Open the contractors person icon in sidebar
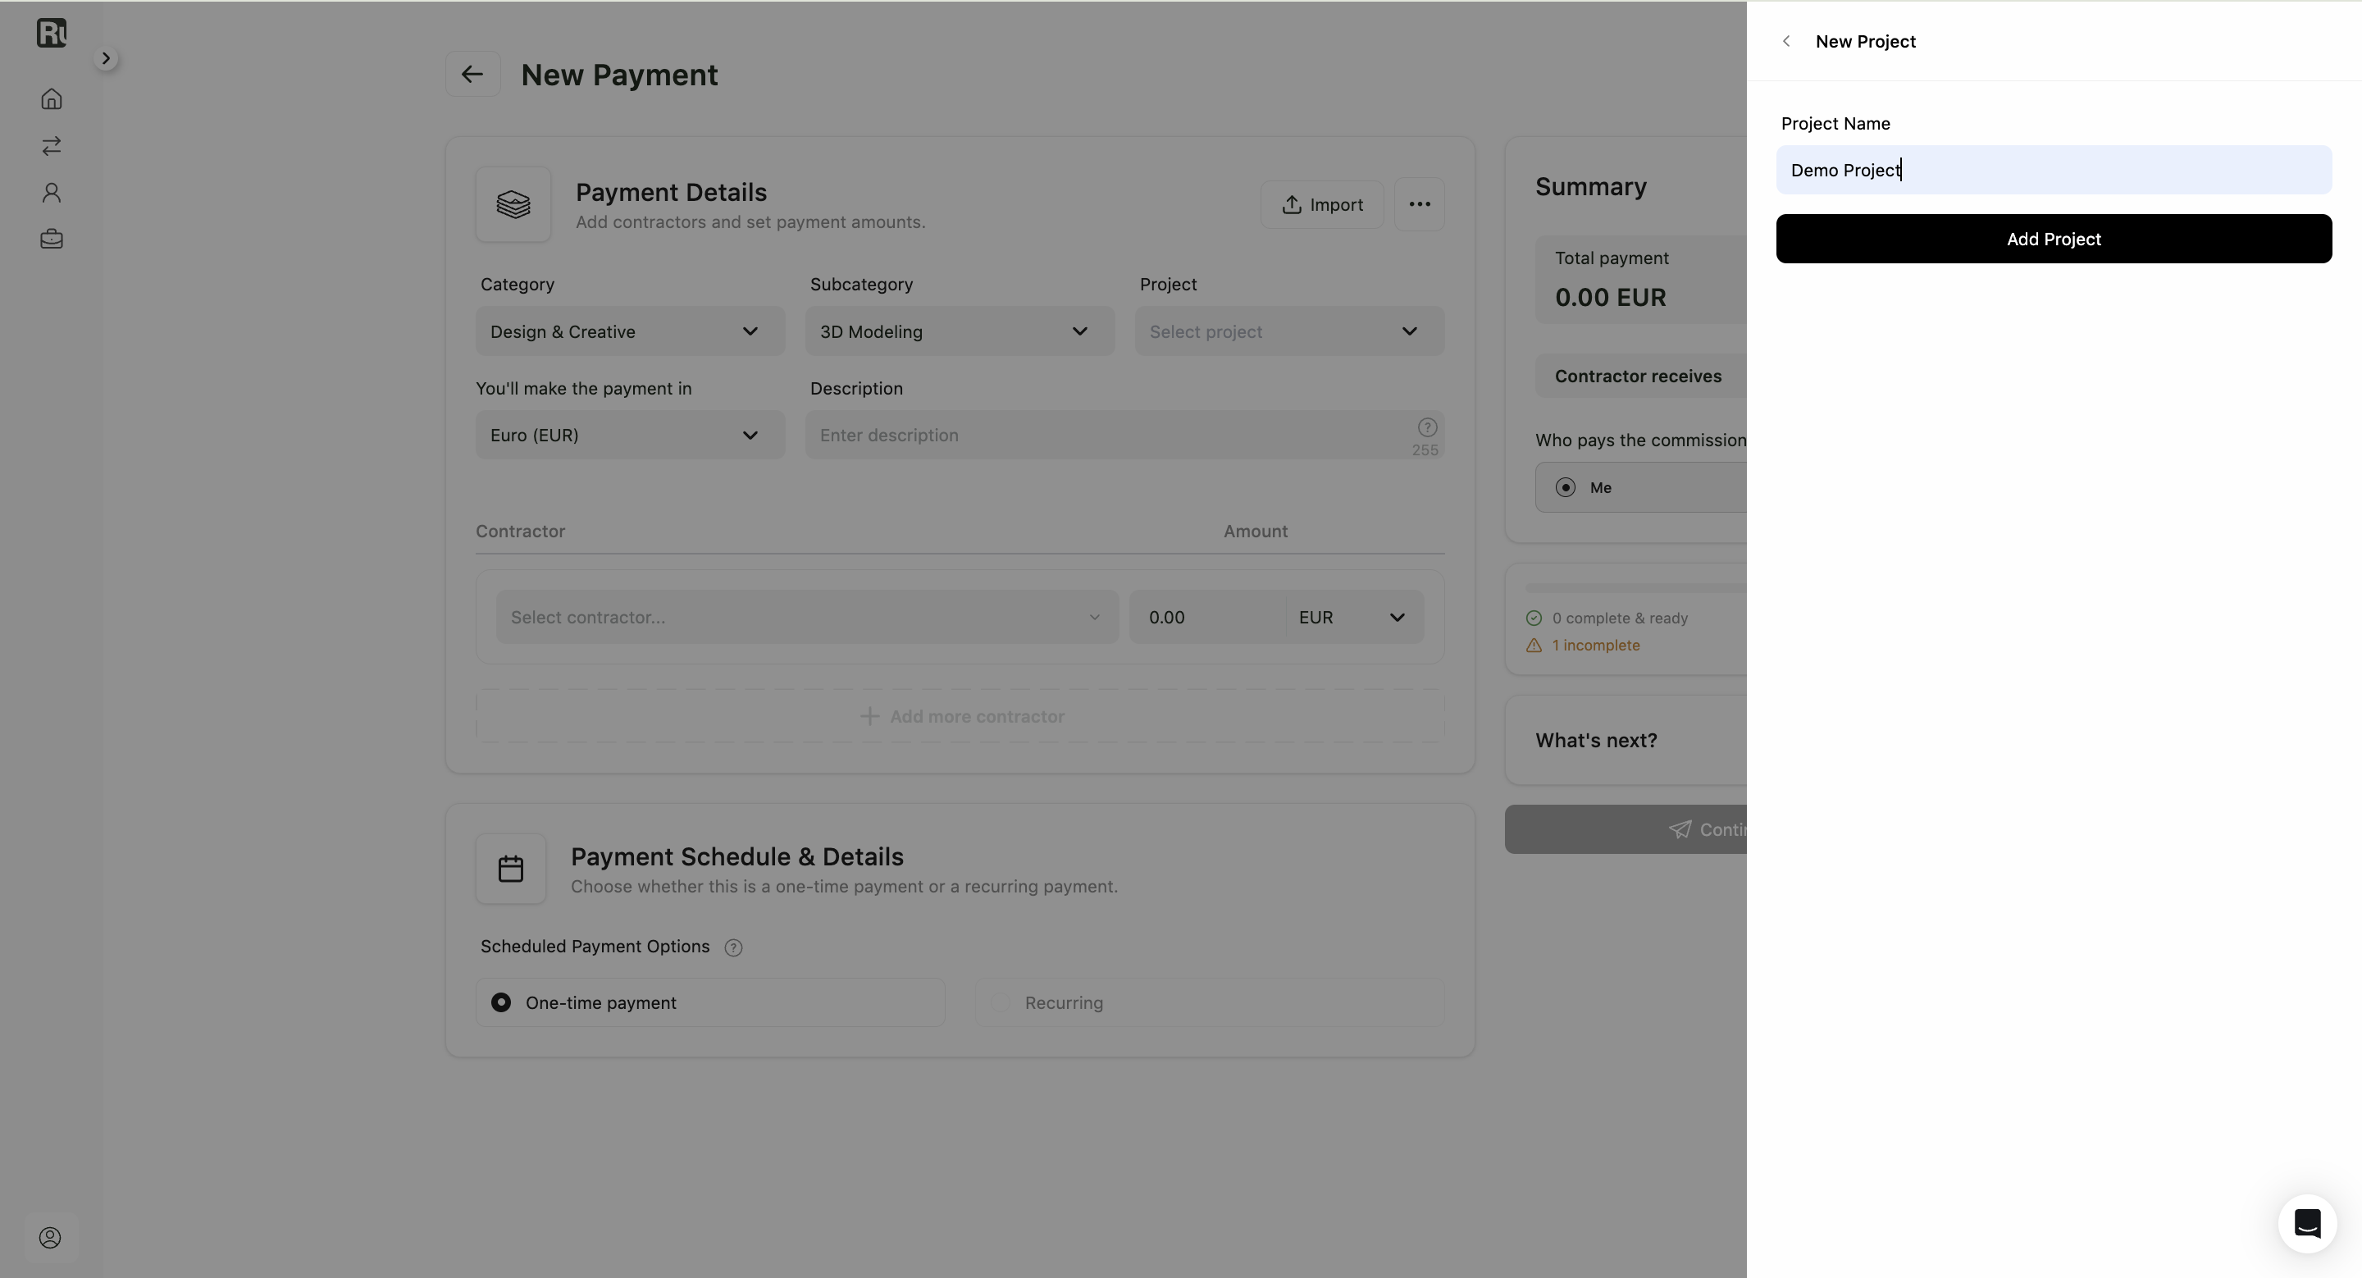Viewport: 2362px width, 1278px height. coord(52,193)
